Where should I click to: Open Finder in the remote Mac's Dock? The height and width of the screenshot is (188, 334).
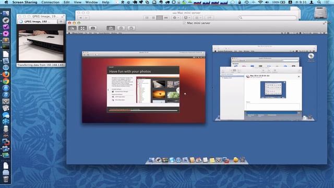click(151, 160)
